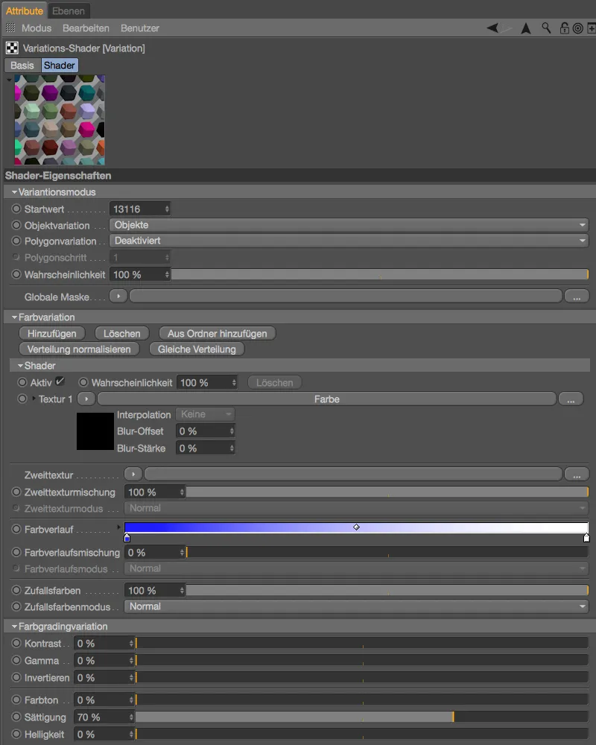Switch to the Ebenen tab
This screenshot has width=596, height=745.
[x=69, y=10]
